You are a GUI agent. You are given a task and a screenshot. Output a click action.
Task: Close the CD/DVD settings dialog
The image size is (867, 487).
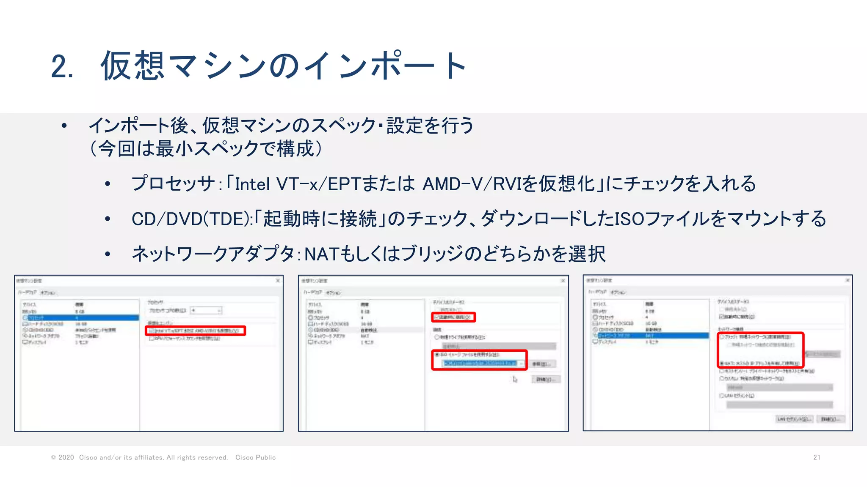(x=563, y=281)
